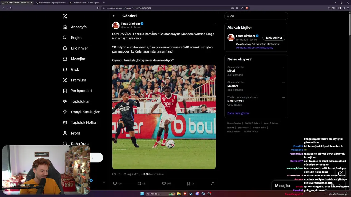
Task: Click the share icon on the post
Action: coord(213,184)
